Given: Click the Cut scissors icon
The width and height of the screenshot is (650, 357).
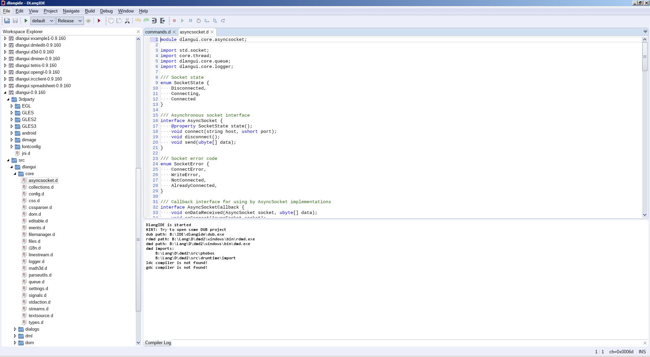Looking at the screenshot, I should [x=127, y=21].
